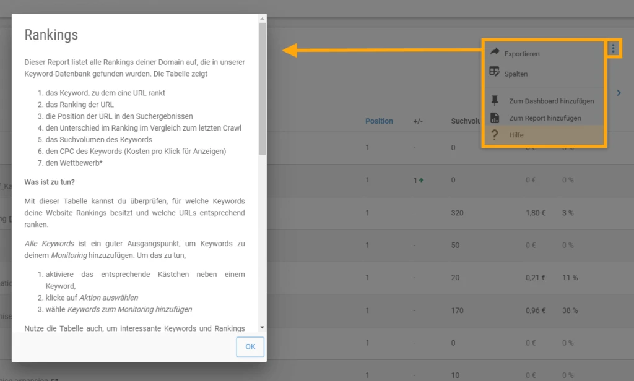Select Zum Dashboard hinzufügen menu entry
The image size is (634, 381).
551,101
